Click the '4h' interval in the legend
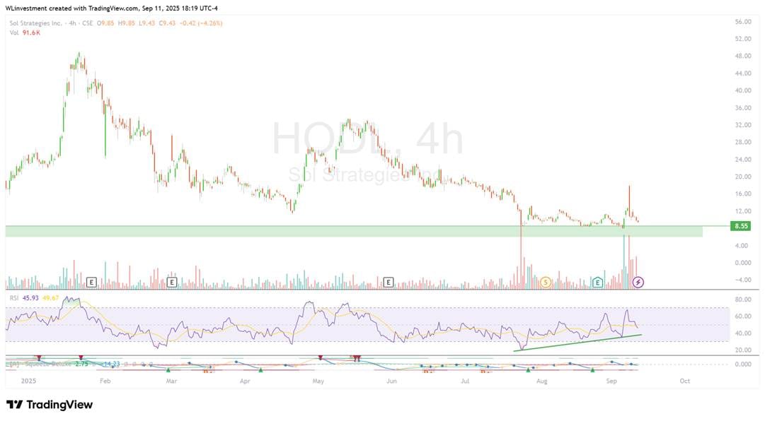 pyautogui.click(x=73, y=23)
